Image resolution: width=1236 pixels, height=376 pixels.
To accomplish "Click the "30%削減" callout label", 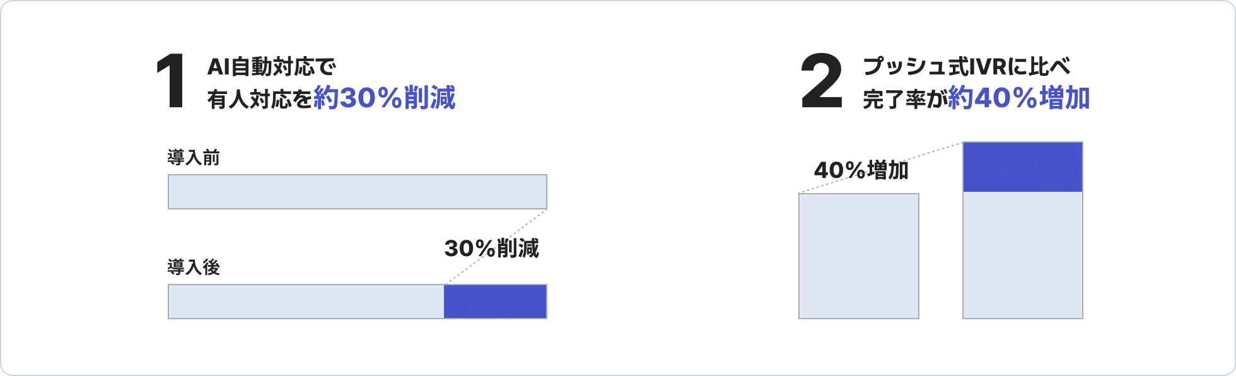I will pos(491,249).
